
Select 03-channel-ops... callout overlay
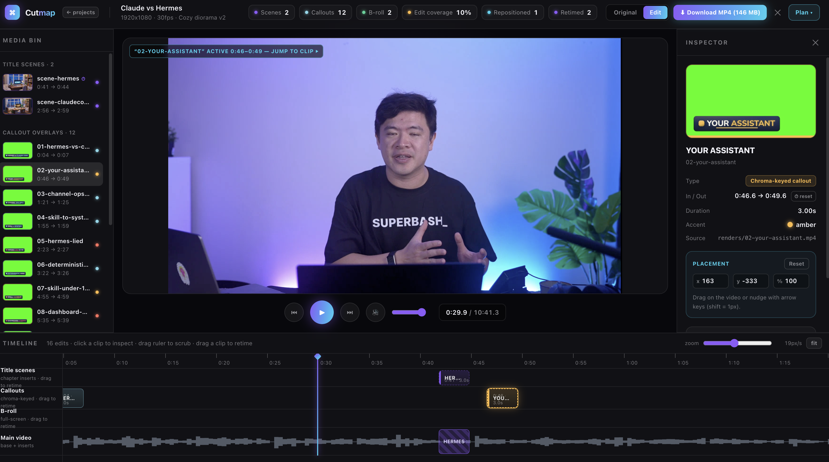pyautogui.click(x=52, y=198)
